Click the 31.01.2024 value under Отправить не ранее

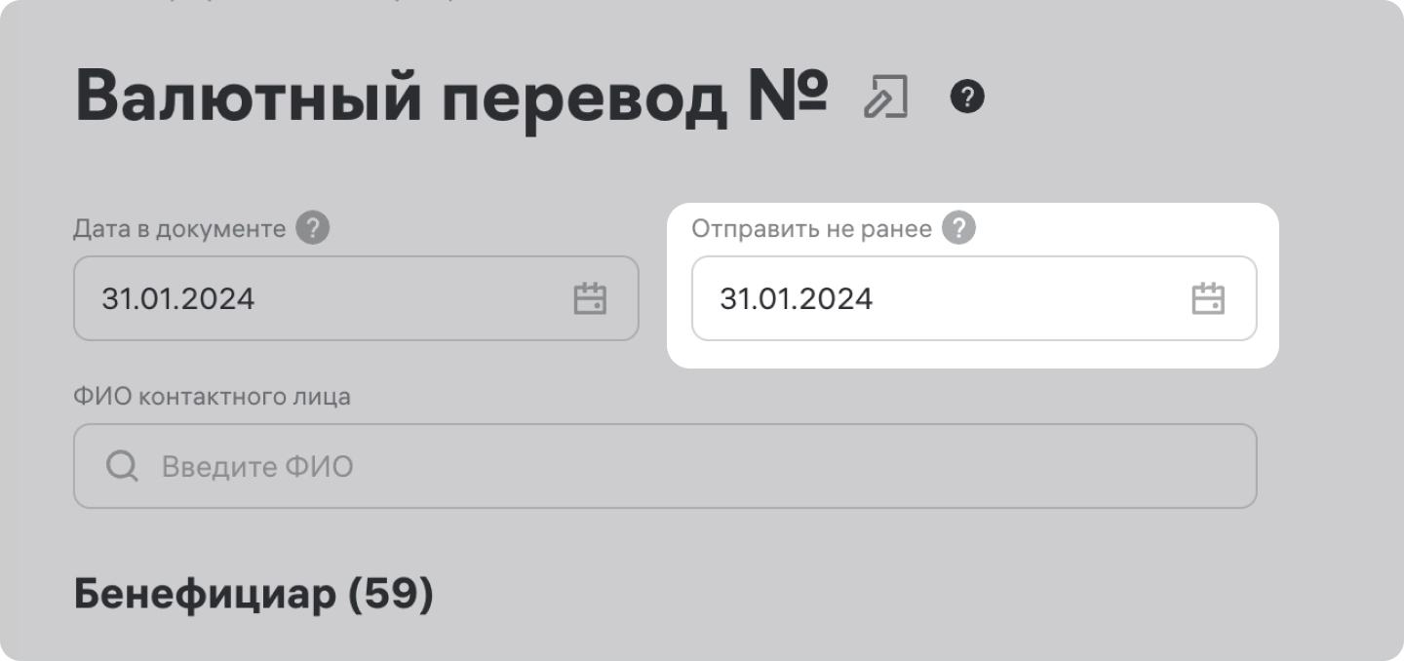[796, 299]
